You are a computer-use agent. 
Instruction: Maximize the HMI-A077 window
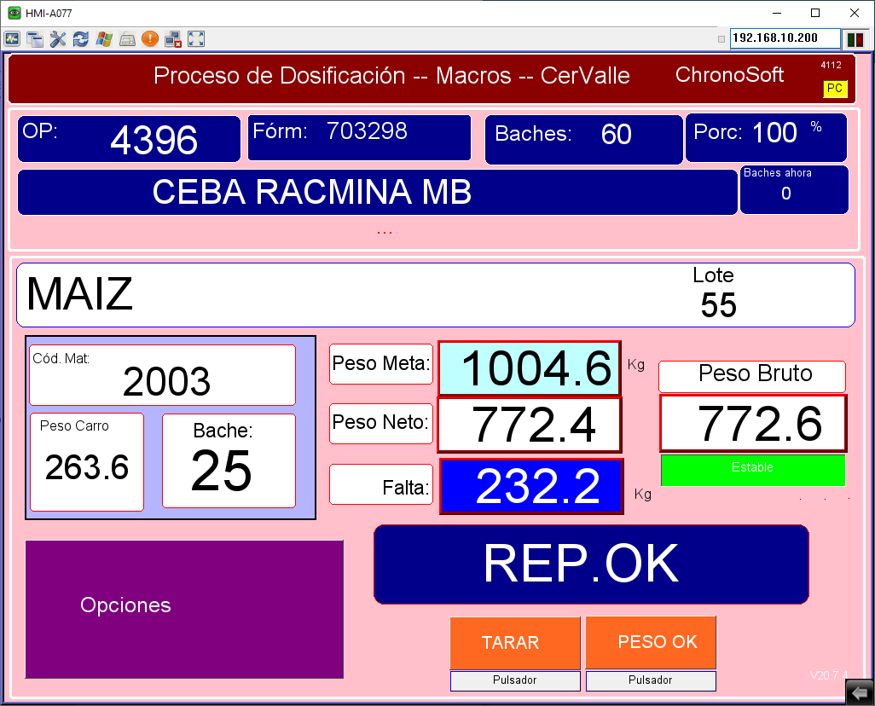point(815,13)
